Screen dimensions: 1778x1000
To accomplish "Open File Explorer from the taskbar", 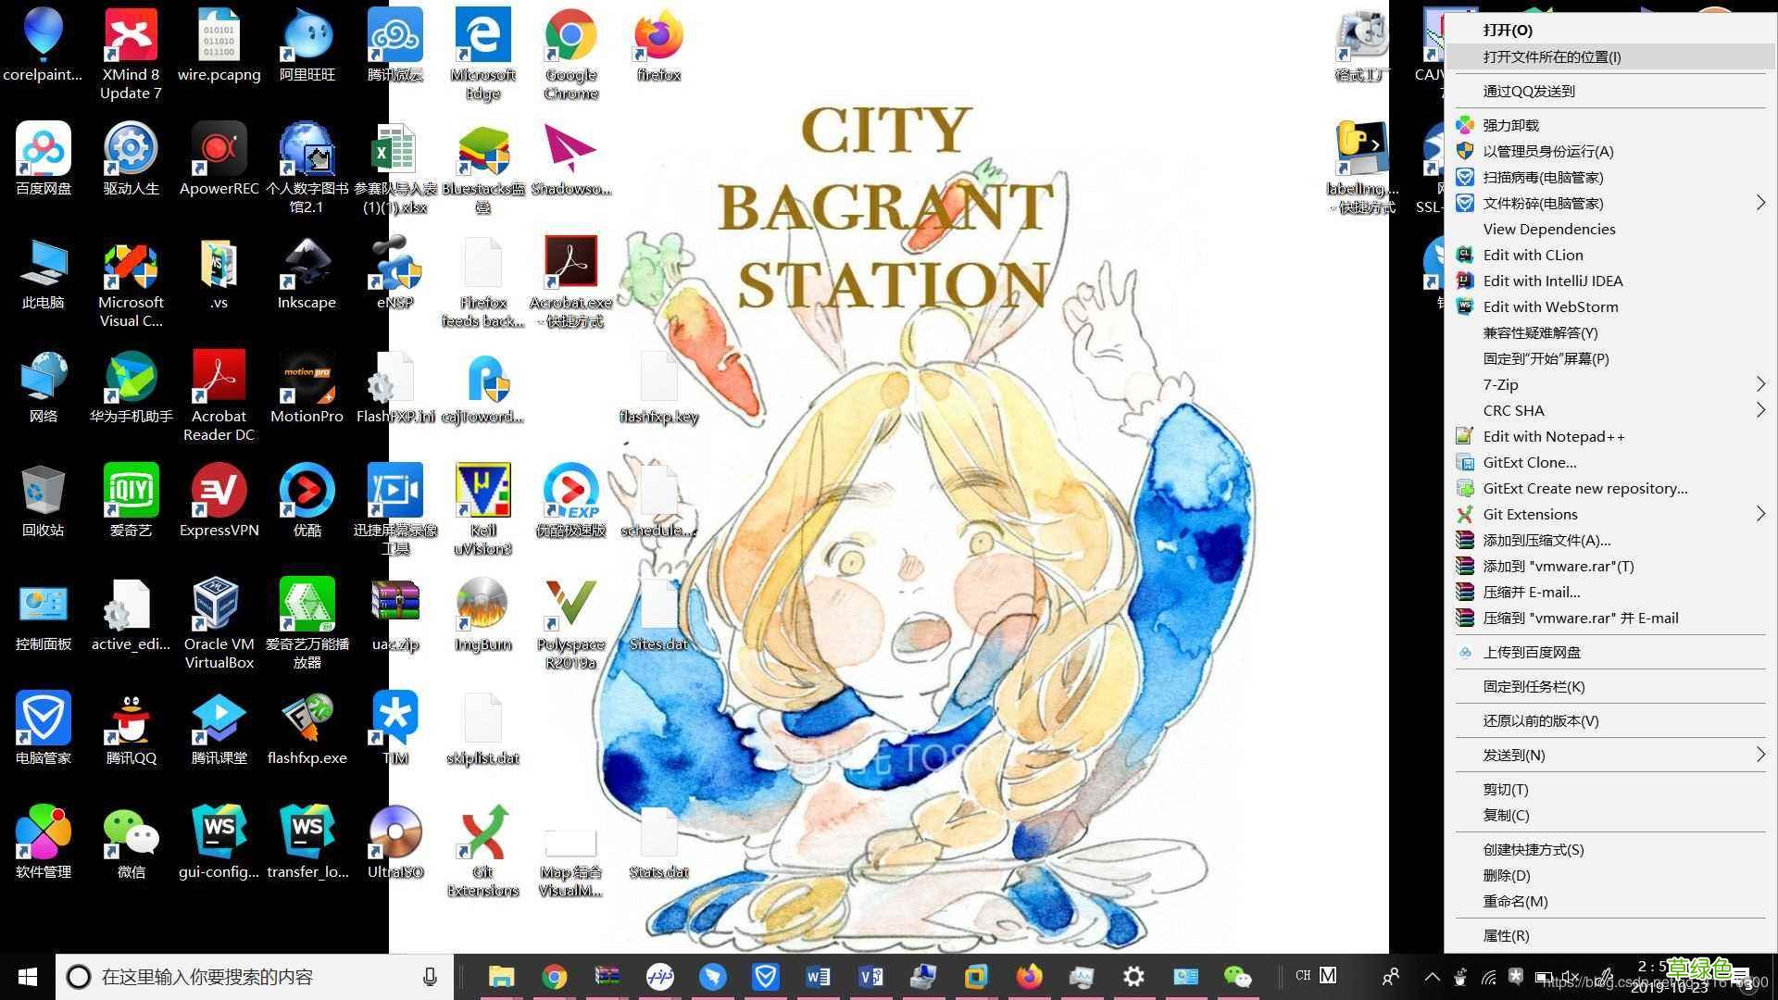I will (x=501, y=977).
